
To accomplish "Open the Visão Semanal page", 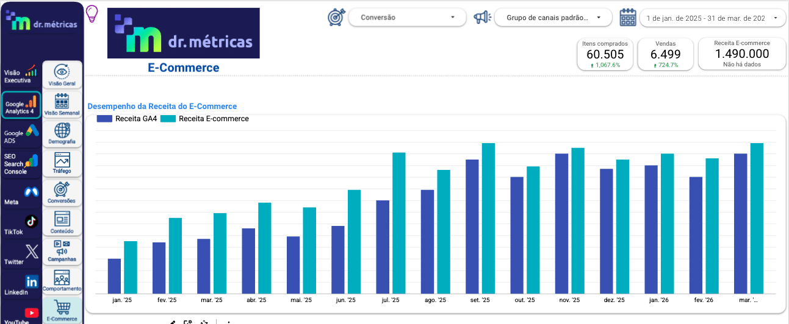I will click(x=62, y=105).
